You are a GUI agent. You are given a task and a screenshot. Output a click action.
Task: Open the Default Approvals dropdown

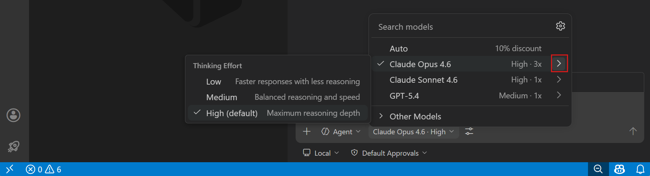[x=389, y=153]
